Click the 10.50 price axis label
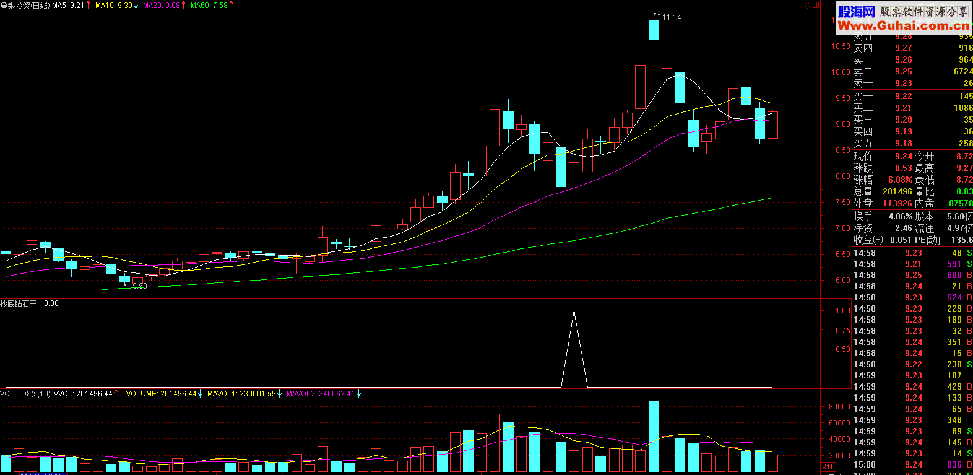Viewport: 973px width, 475px height. pyautogui.click(x=841, y=46)
